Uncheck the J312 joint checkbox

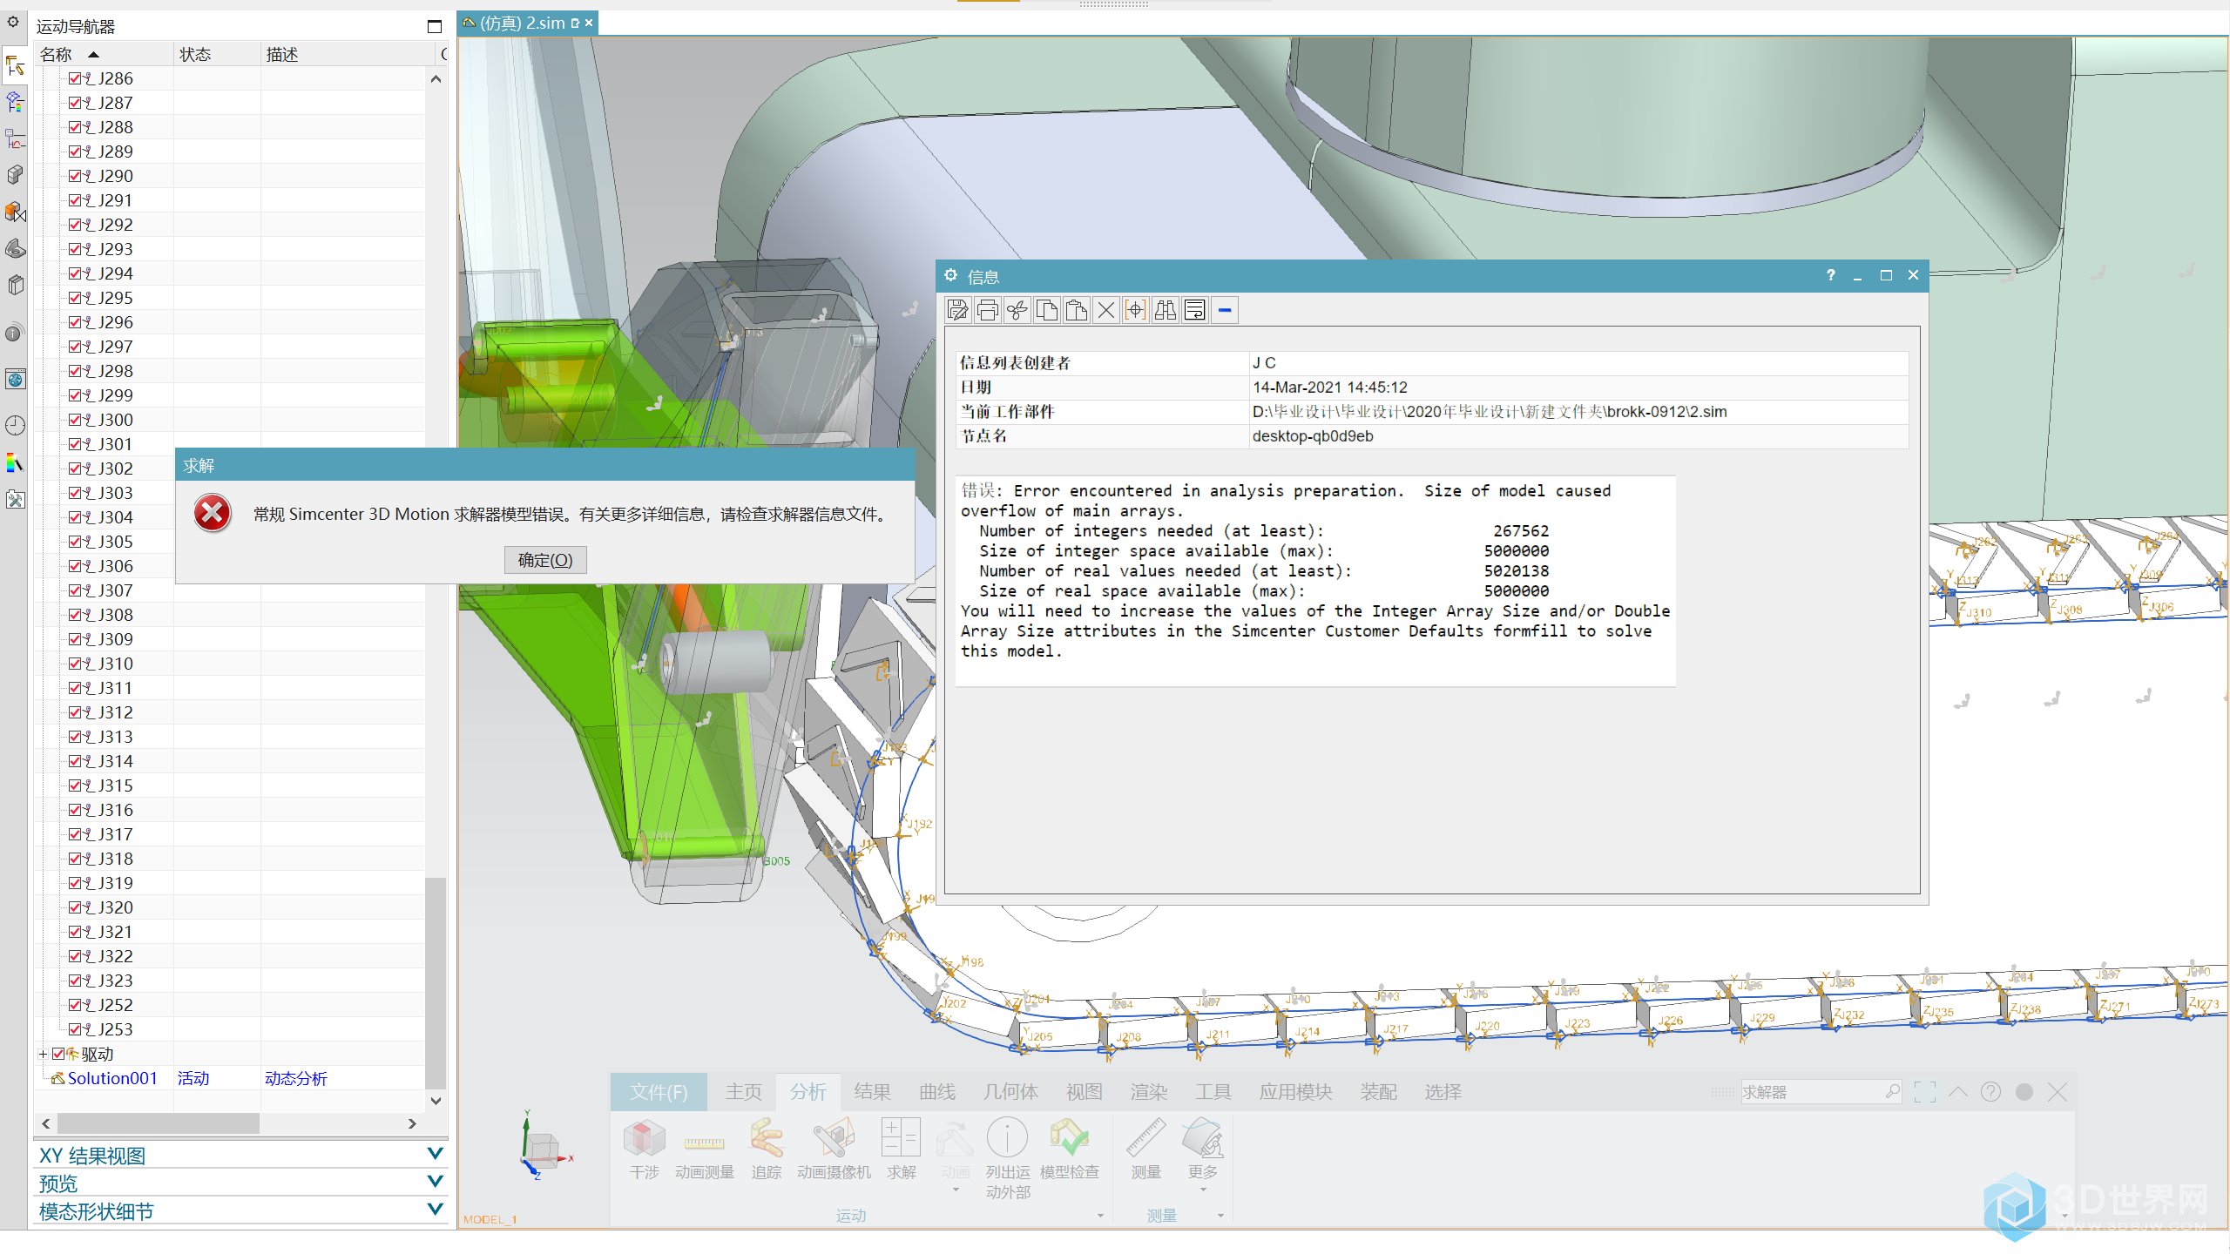pos(75,712)
